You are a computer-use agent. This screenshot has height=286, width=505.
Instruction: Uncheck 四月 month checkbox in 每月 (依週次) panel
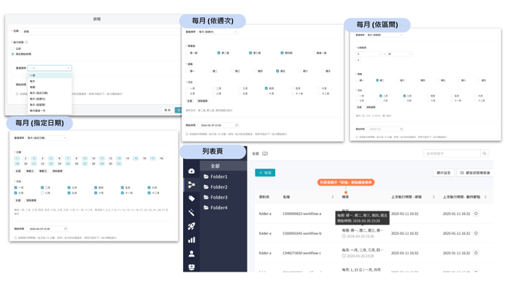click(266, 88)
